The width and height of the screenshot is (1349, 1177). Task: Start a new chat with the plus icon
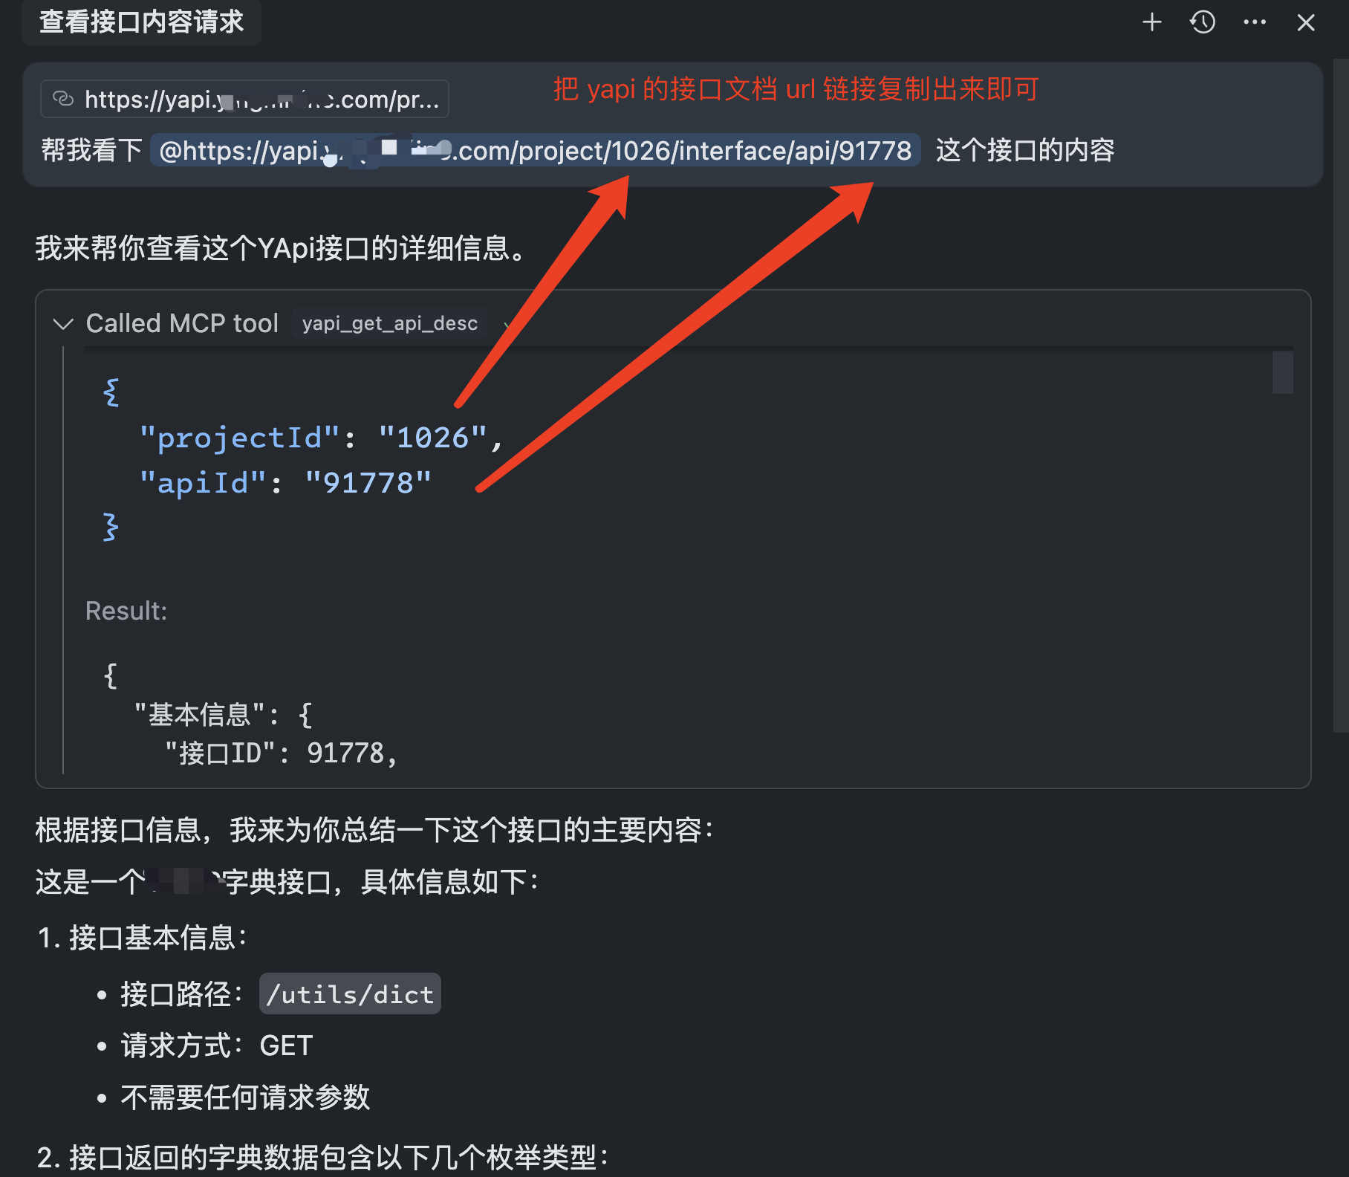pyautogui.click(x=1153, y=22)
